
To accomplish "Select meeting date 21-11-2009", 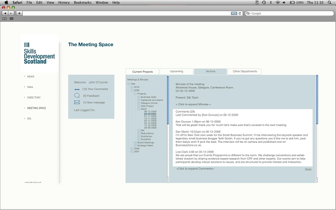I will [150, 116].
